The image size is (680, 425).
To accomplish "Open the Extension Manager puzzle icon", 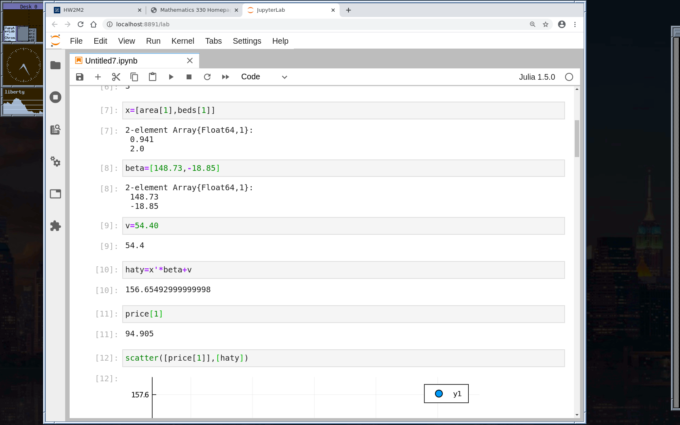I will 55,226.
